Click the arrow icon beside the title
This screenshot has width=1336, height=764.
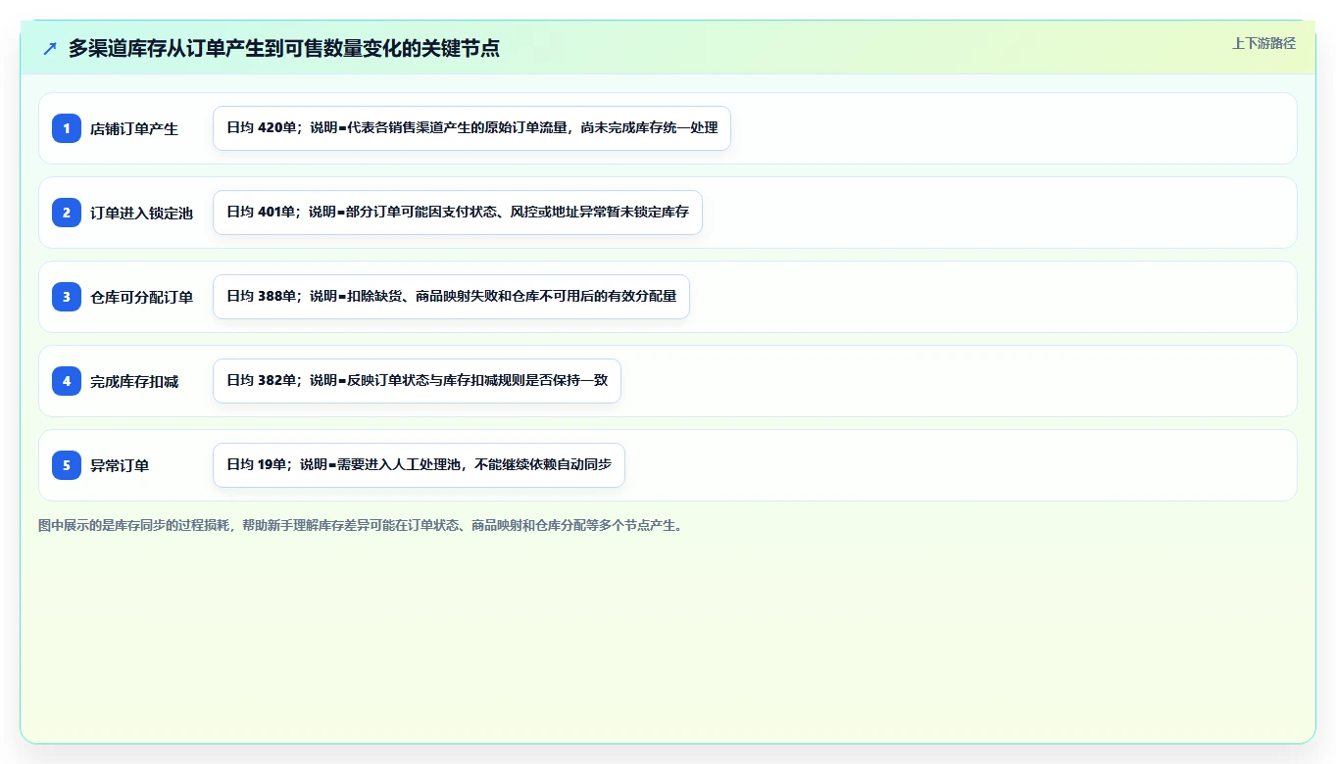pos(50,49)
